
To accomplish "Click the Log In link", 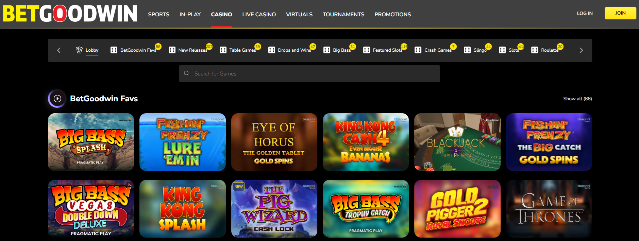I will pos(585,13).
